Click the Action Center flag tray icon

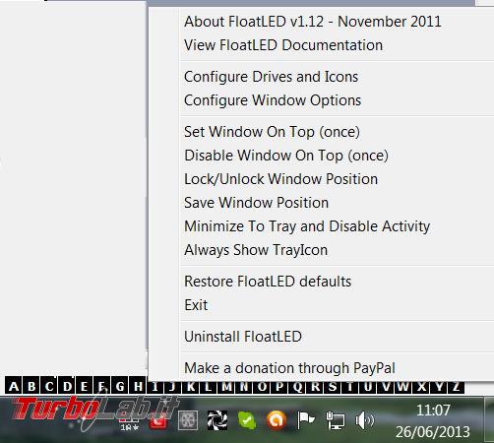306,420
